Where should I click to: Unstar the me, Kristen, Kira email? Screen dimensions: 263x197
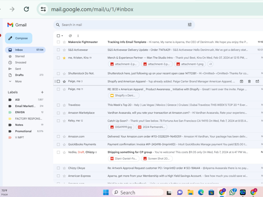(64, 58)
